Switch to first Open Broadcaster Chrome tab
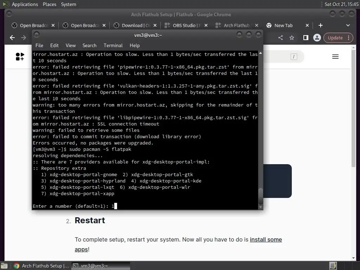Screen dimensions: 360x270 (33, 25)
